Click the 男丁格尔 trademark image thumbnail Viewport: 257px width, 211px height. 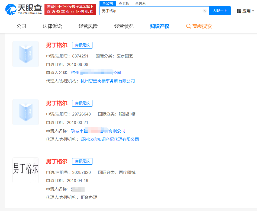pos(25,170)
